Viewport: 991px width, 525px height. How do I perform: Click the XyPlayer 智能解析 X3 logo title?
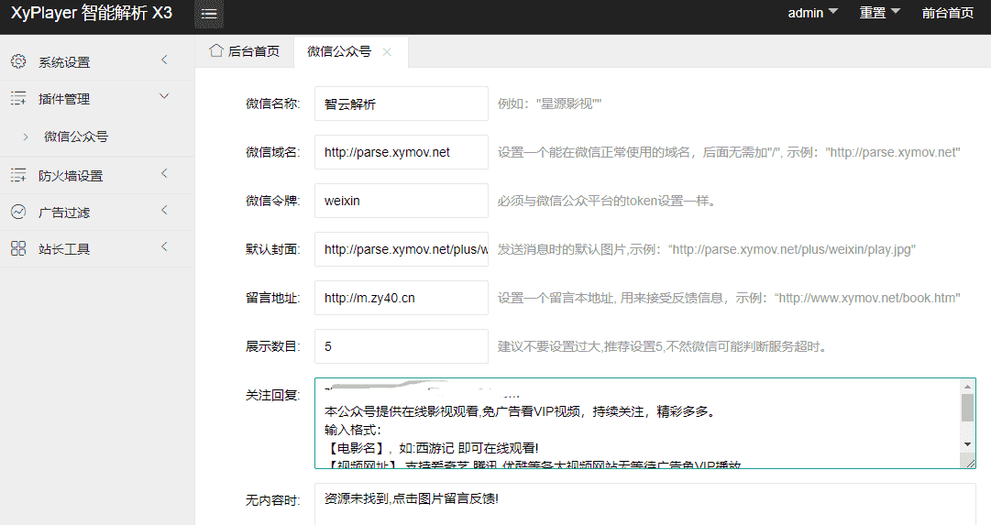coord(92,13)
